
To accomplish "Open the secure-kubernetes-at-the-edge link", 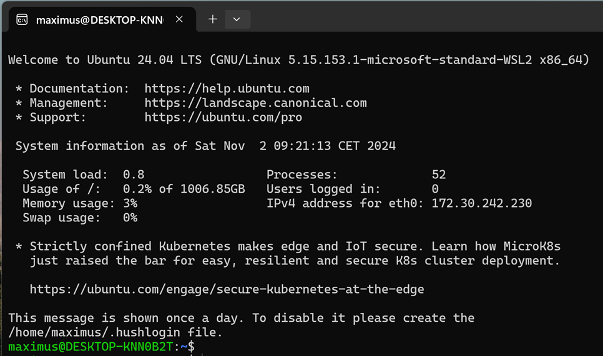I will coord(227,289).
